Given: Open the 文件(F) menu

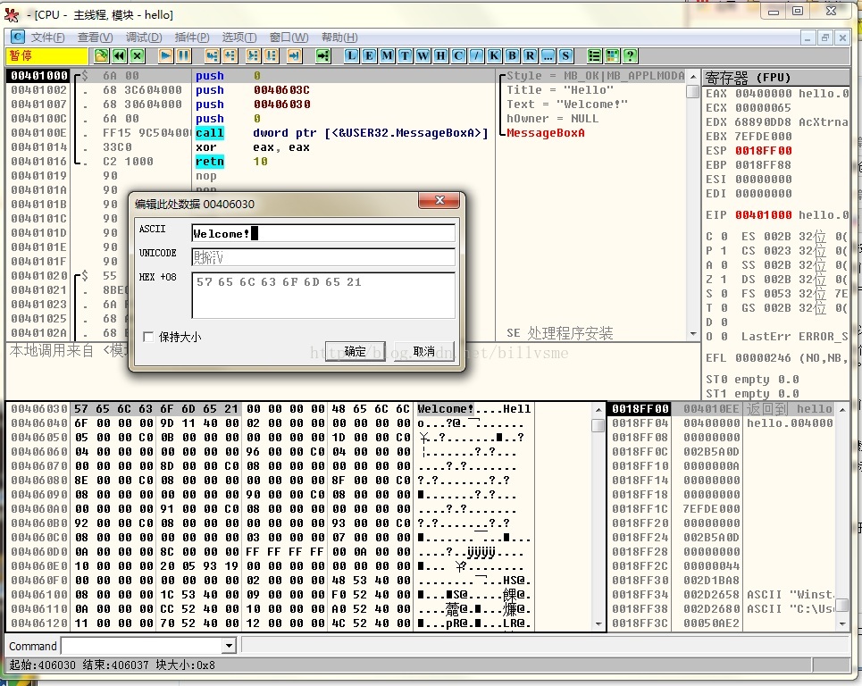Looking at the screenshot, I should coord(48,38).
